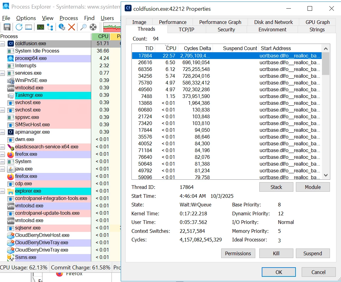The height and width of the screenshot is (282, 341).
Task: Toggle the Show Process Tree toolbar icon
Action: click(x=50, y=27)
